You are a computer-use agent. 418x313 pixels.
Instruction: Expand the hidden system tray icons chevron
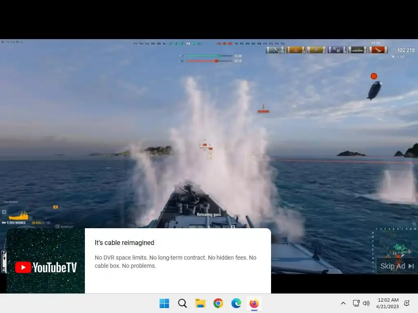(x=343, y=303)
